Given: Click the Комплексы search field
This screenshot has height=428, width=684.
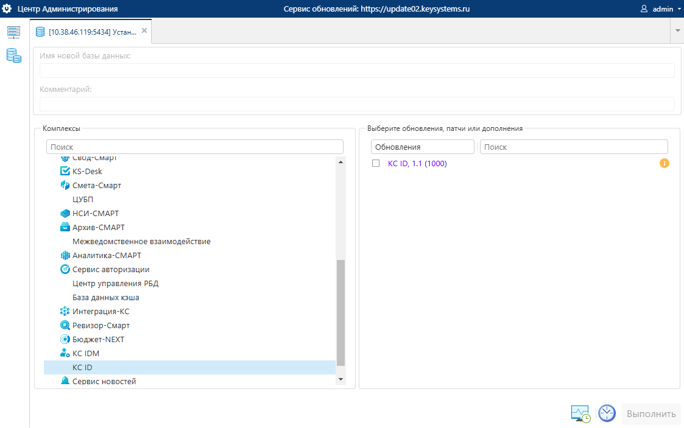Looking at the screenshot, I should coord(194,147).
